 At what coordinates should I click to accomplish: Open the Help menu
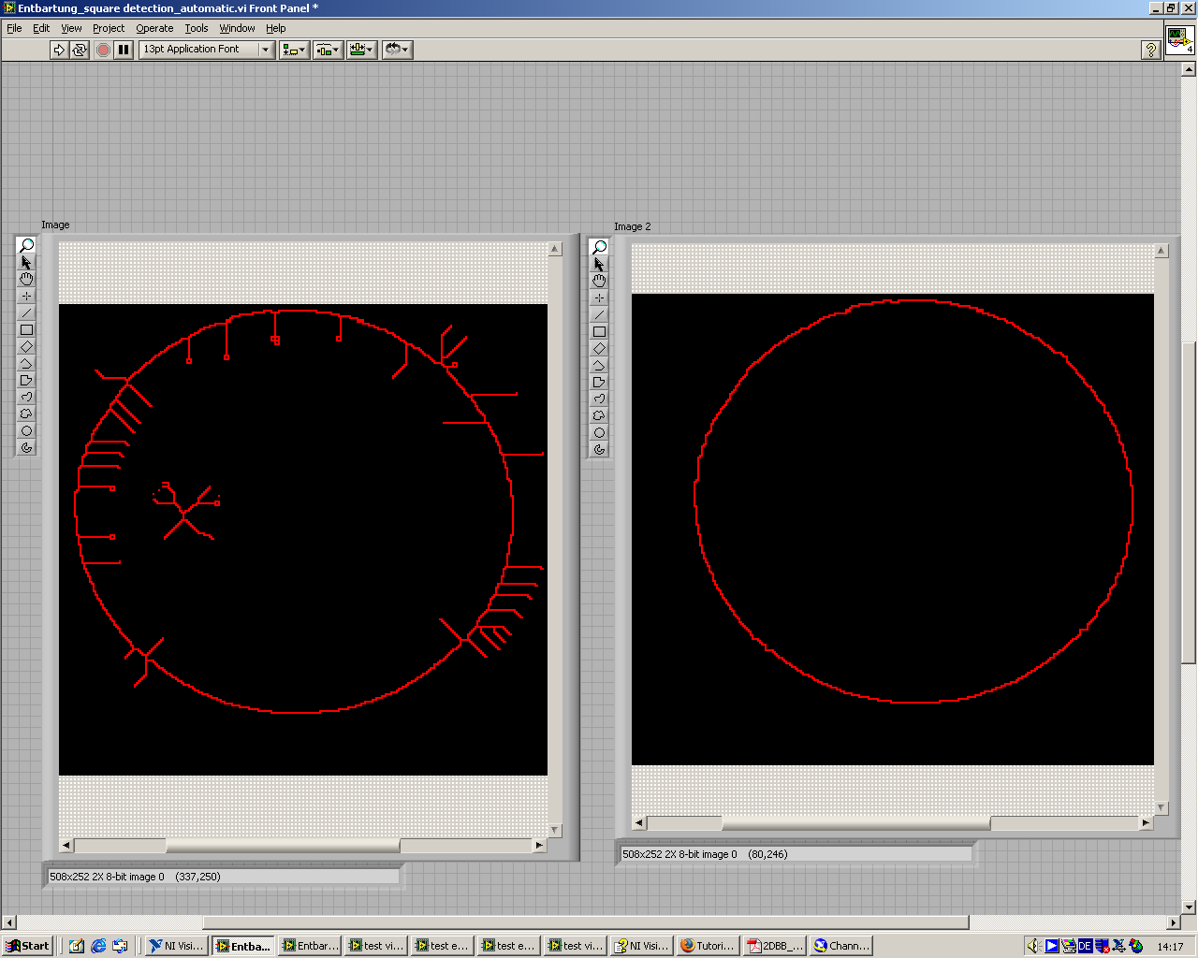[275, 28]
